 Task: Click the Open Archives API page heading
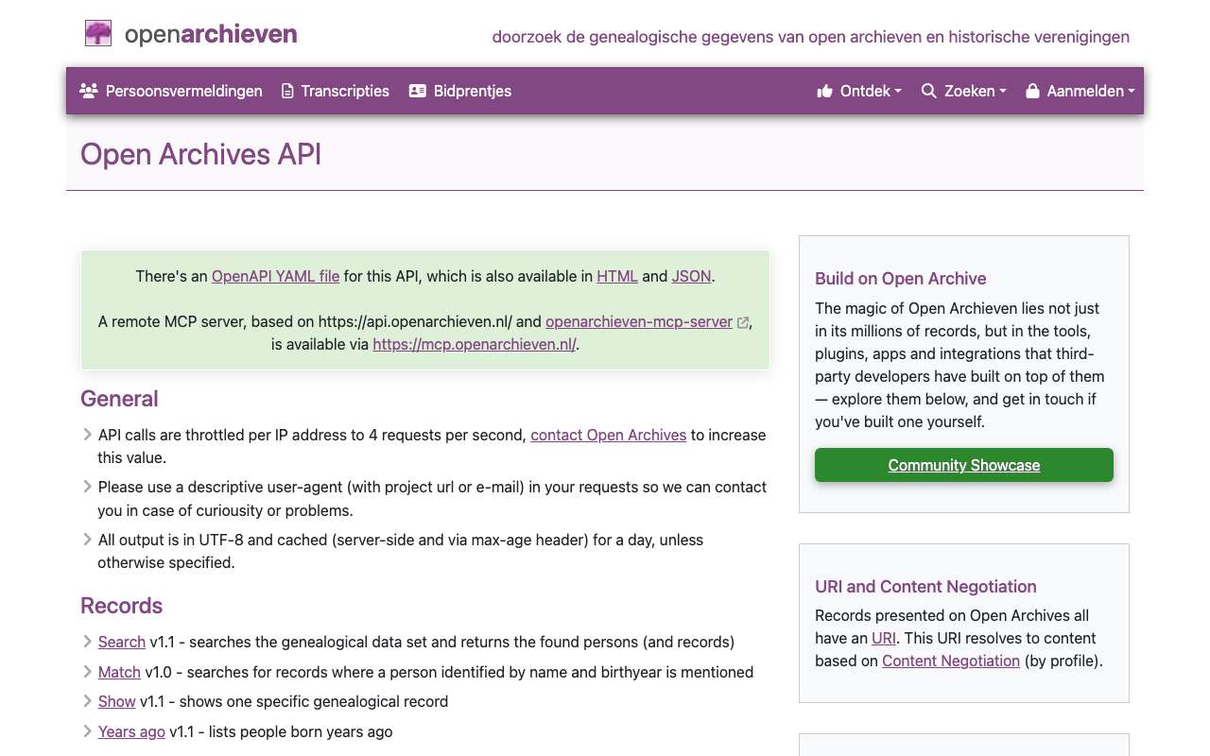(201, 154)
